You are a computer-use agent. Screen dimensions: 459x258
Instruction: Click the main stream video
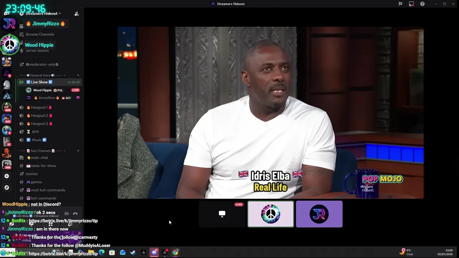270,113
